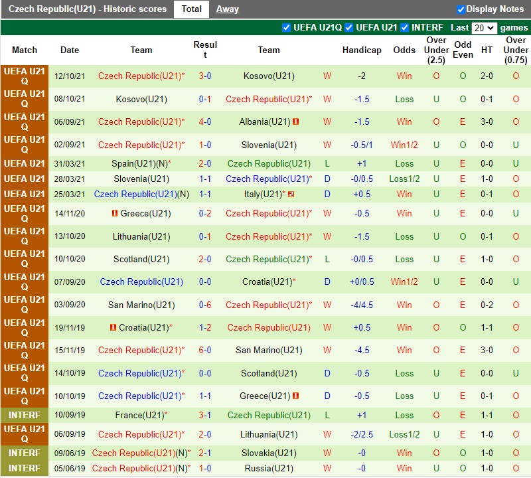Open Kosovo(U21) home team link on 08/10/21
This screenshot has height=478, width=531.
pos(141,100)
